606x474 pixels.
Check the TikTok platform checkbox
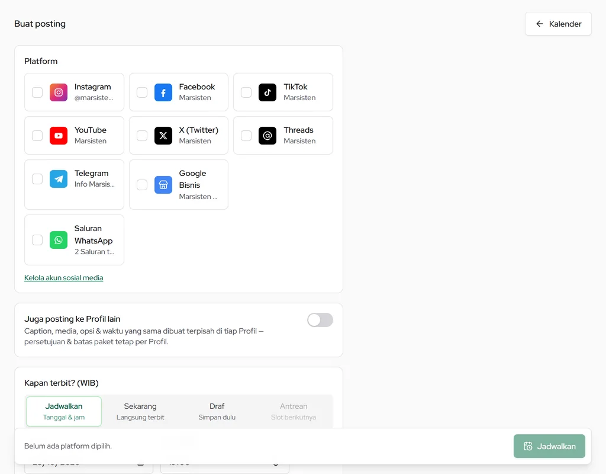coord(246,92)
